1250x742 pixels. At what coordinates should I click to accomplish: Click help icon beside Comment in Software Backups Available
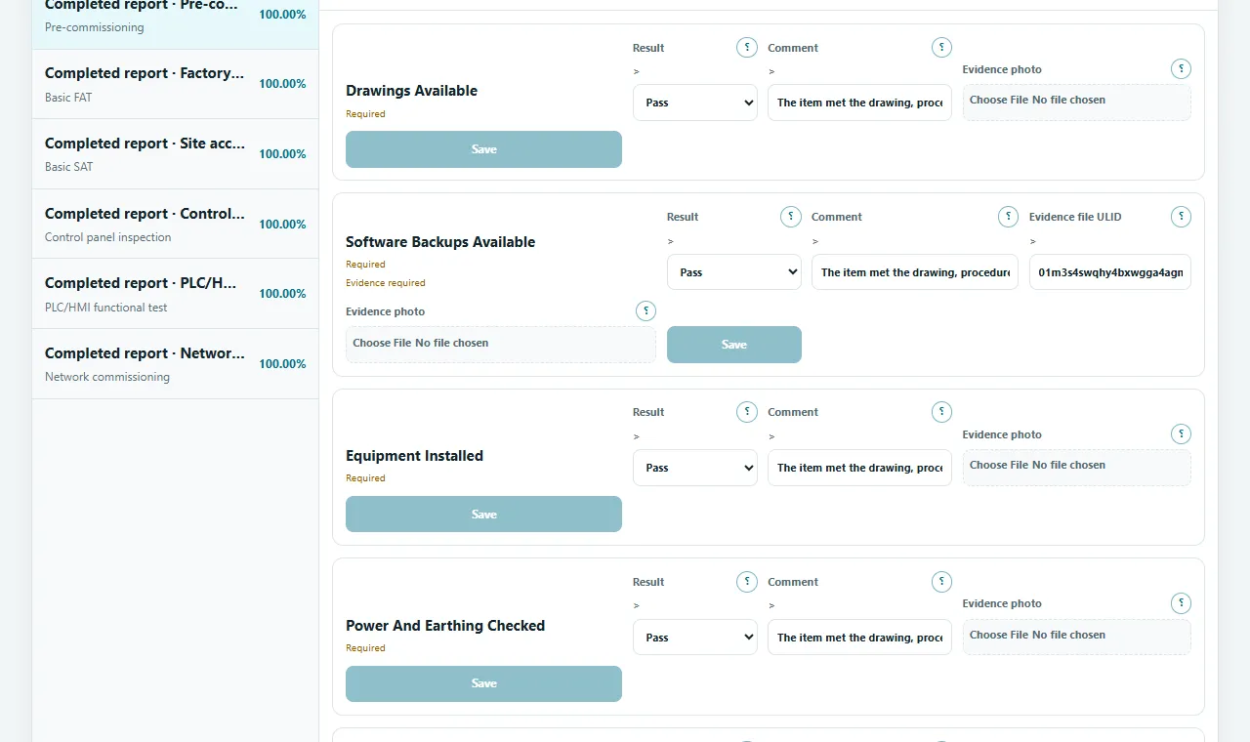point(1009,217)
